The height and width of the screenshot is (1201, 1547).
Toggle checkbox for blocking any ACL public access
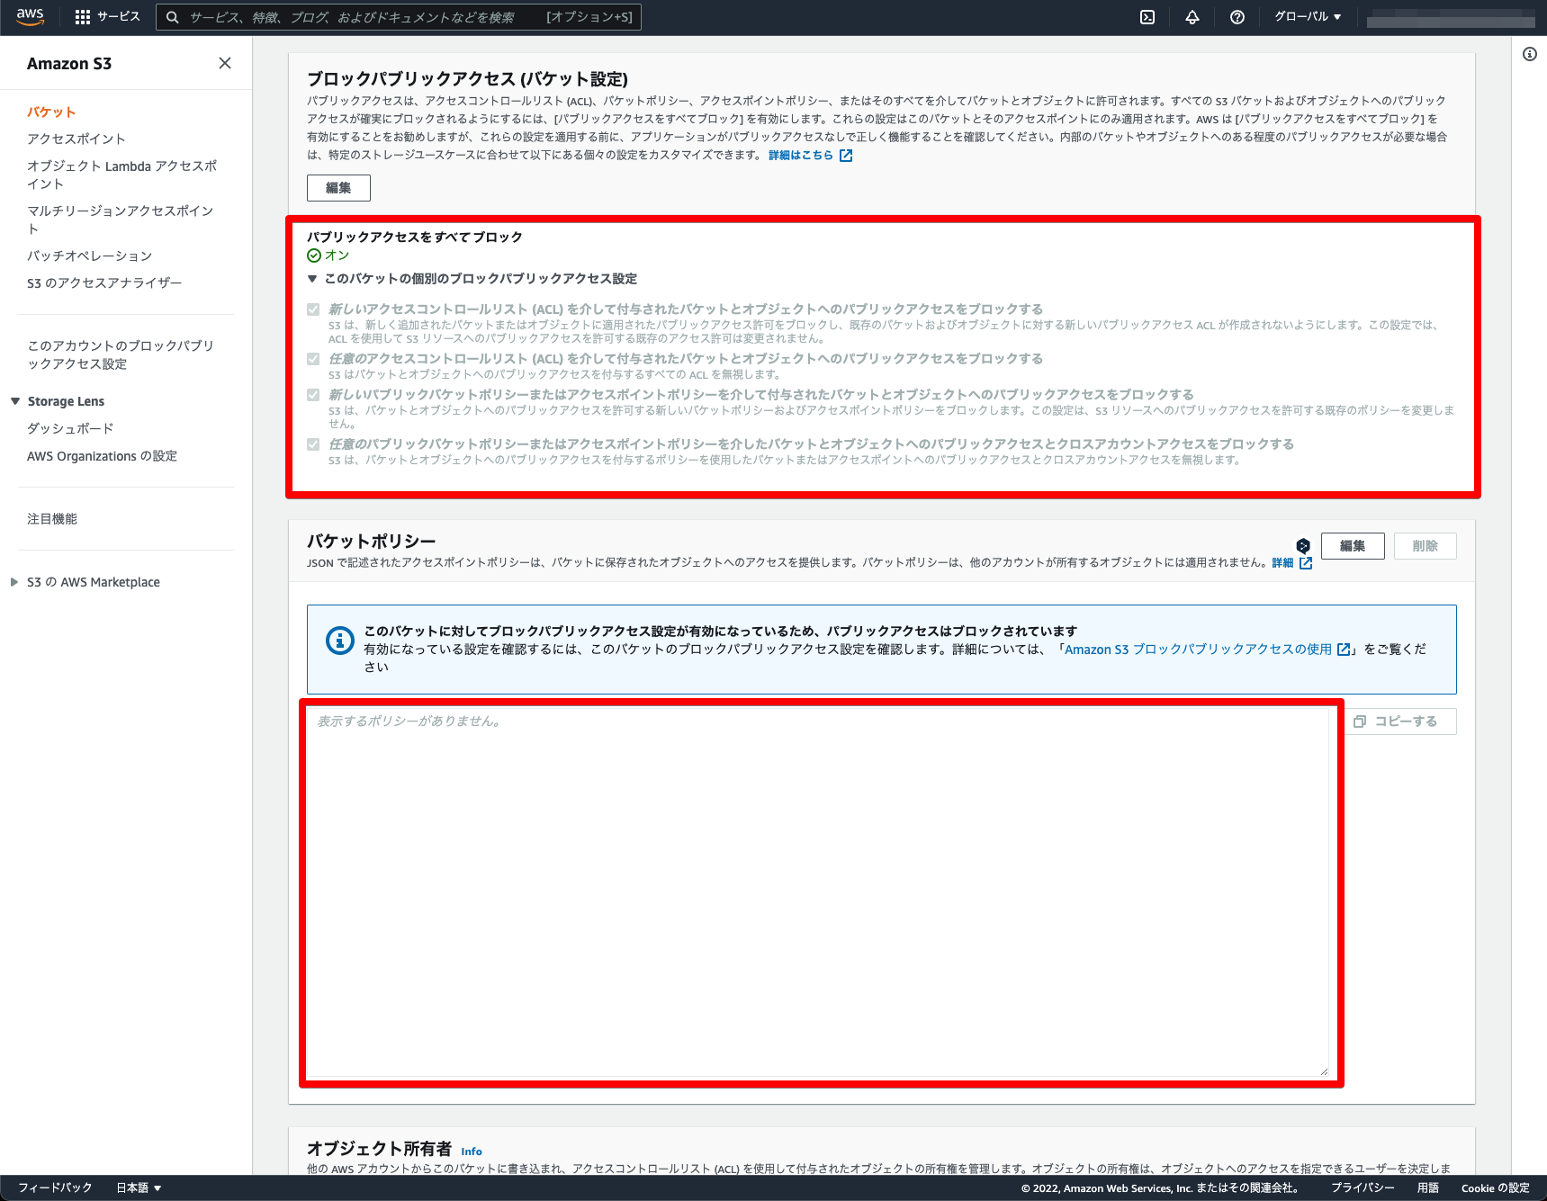pyautogui.click(x=313, y=359)
